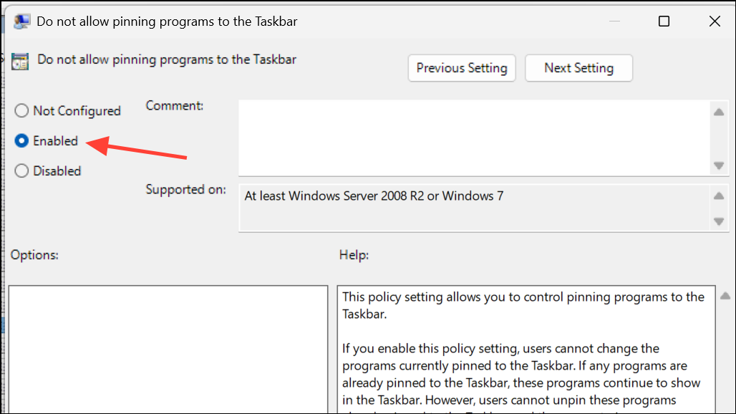
Task: Click inside the Comment text area
Action: pyautogui.click(x=473, y=136)
